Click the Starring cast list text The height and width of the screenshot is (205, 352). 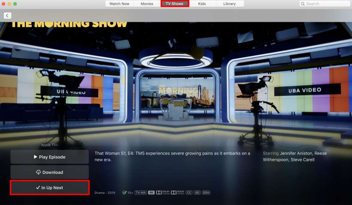click(294, 157)
